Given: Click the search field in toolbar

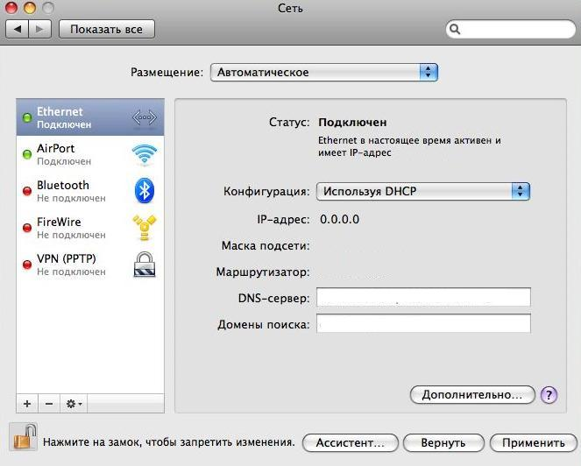Looking at the screenshot, I should click(511, 29).
